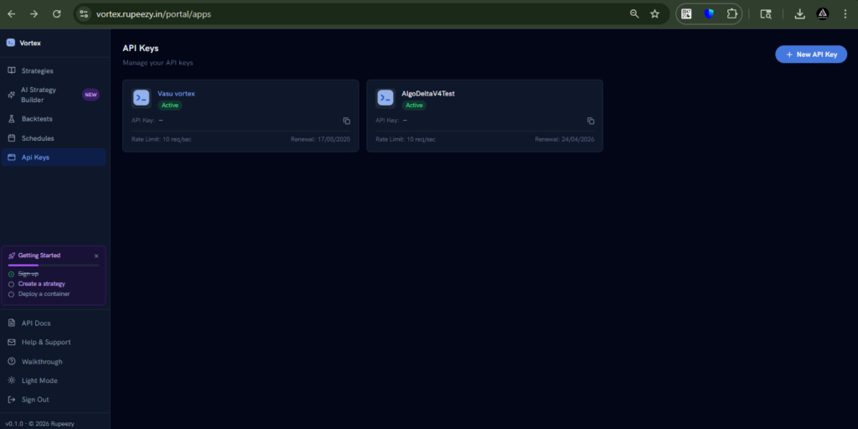Image resolution: width=858 pixels, height=429 pixels.
Task: Copy the AlgoDeltaV4Test API key
Action: click(591, 121)
